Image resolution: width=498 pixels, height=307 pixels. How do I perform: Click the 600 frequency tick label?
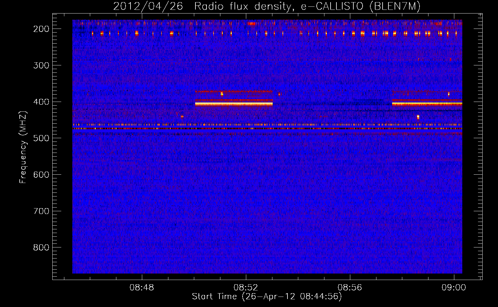coord(41,175)
